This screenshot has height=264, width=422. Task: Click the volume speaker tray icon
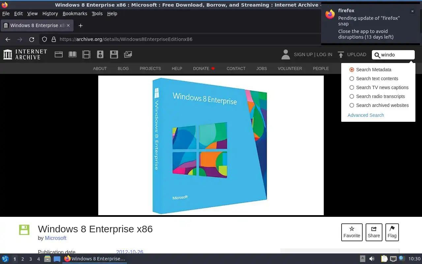click(372, 259)
